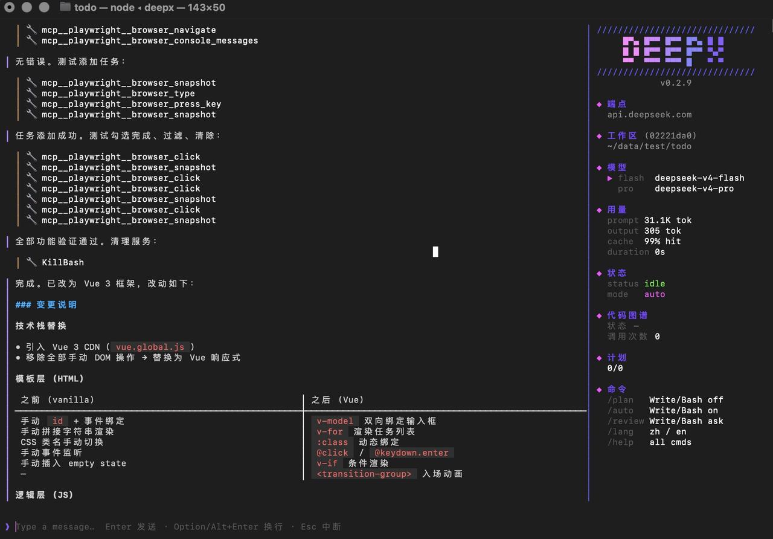Image resolution: width=773 pixels, height=539 pixels.
Task: Click the '技术栈替换' heading
Action: pyautogui.click(x=41, y=326)
